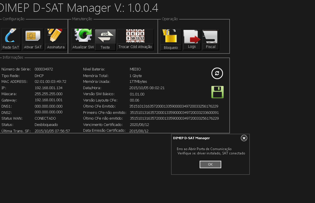Click certificate expiry date 2020/08/12
315x203 pixels.
coord(139,125)
